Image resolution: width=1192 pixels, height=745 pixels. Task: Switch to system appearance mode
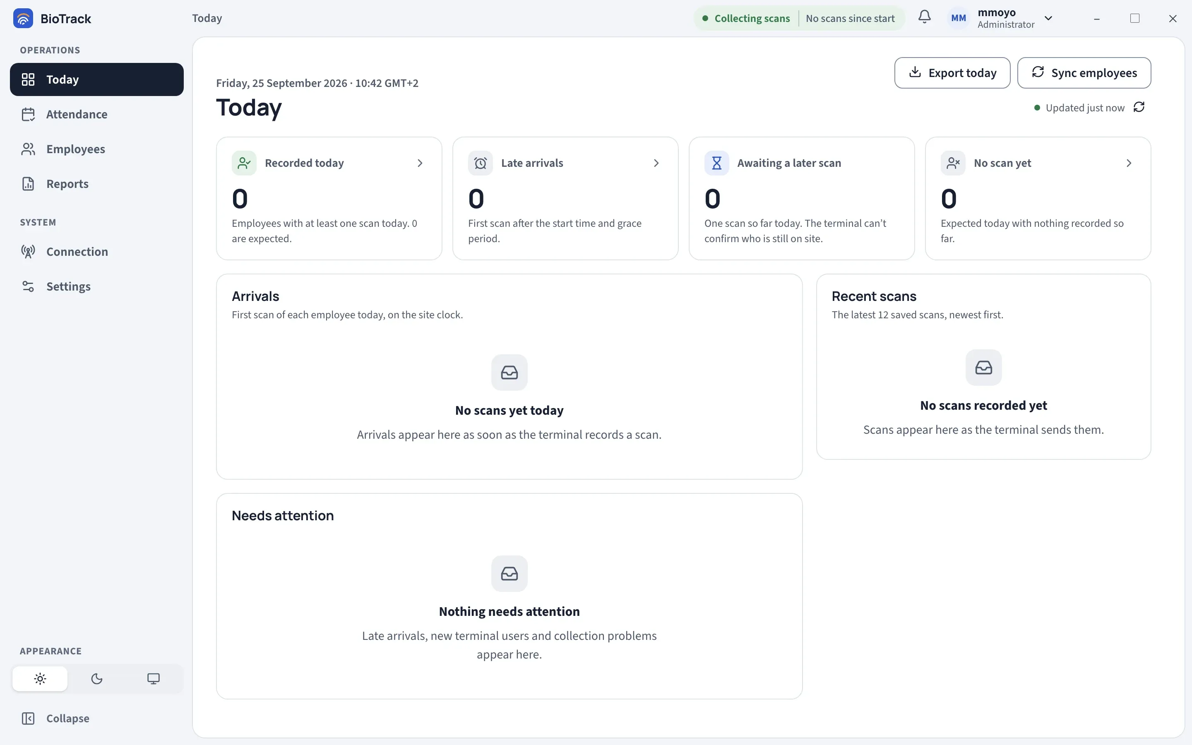pos(153,678)
